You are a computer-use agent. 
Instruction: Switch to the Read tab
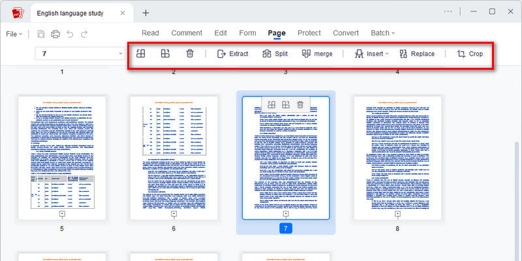tap(150, 33)
